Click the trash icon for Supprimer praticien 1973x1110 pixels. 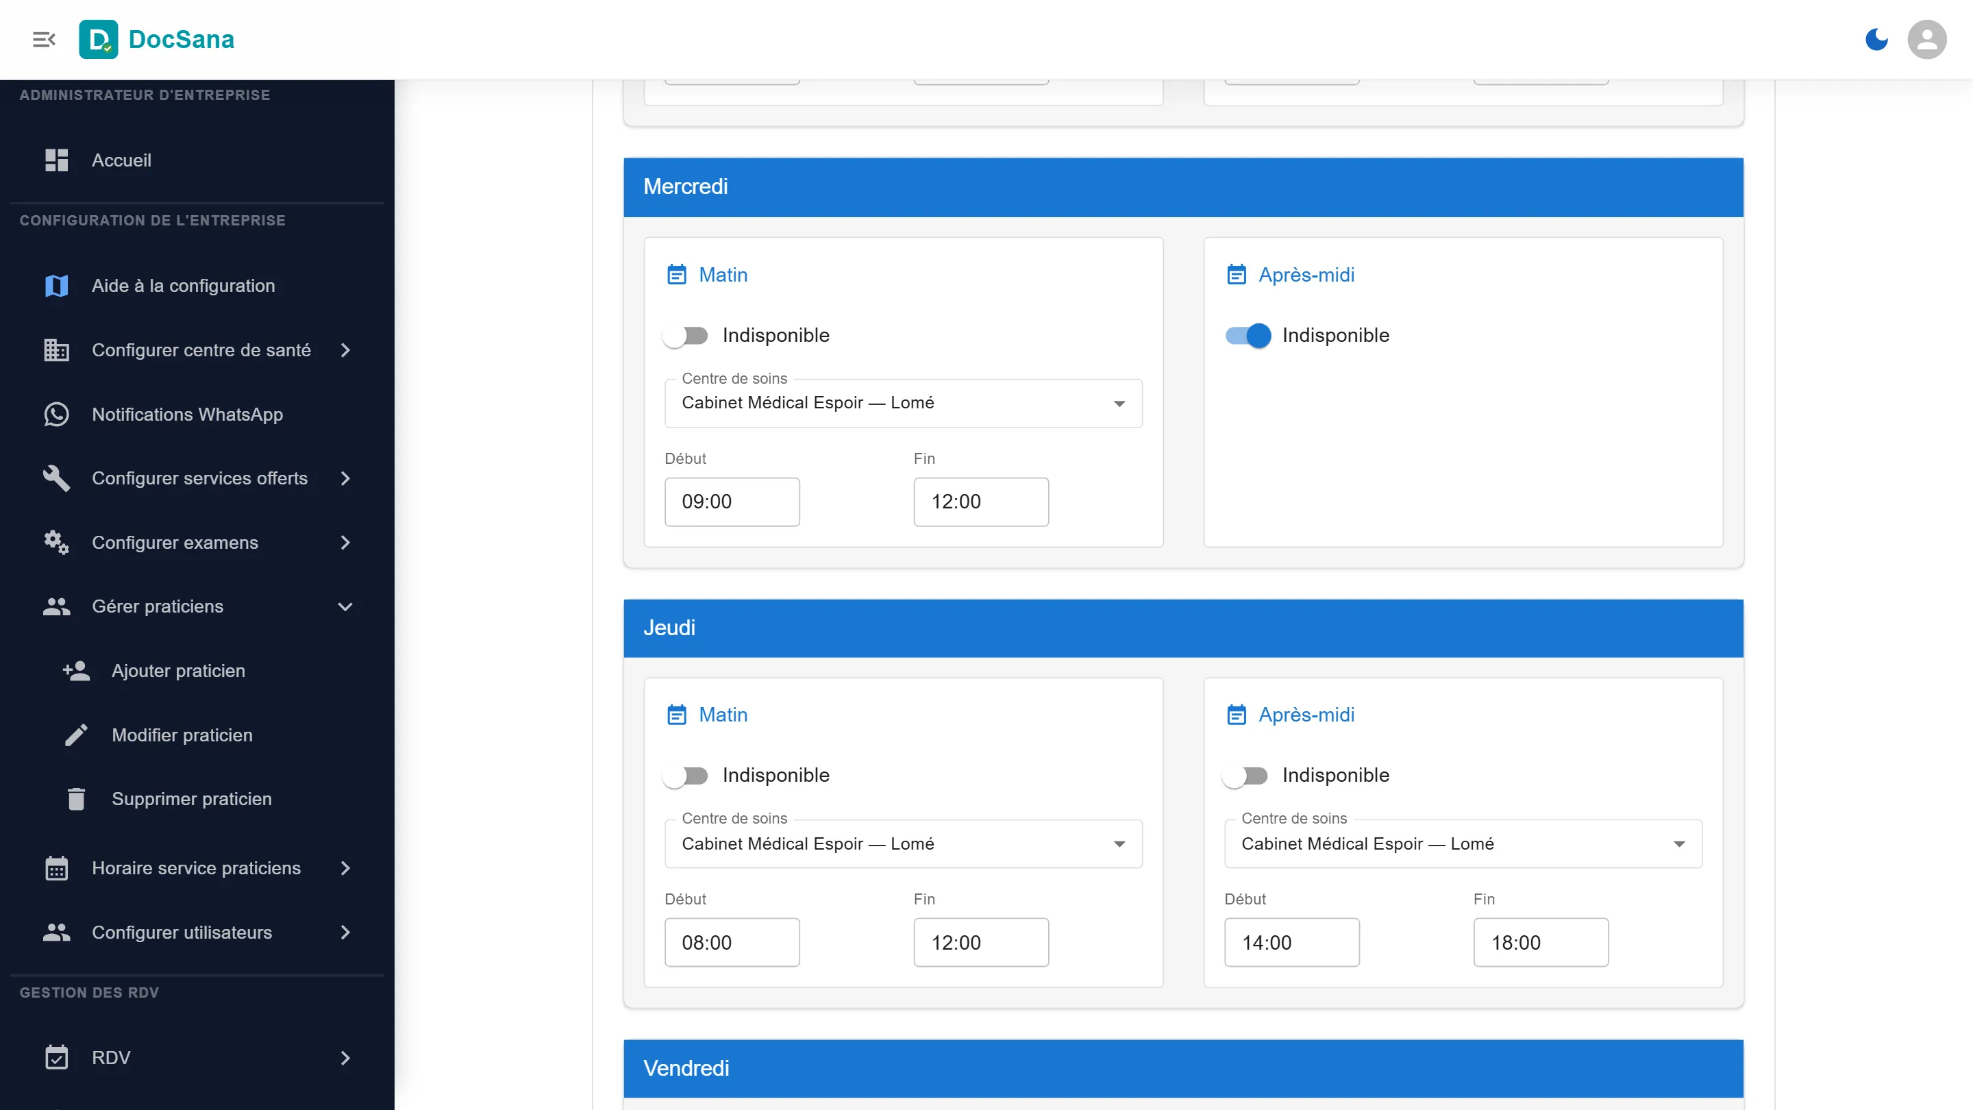[x=76, y=799]
